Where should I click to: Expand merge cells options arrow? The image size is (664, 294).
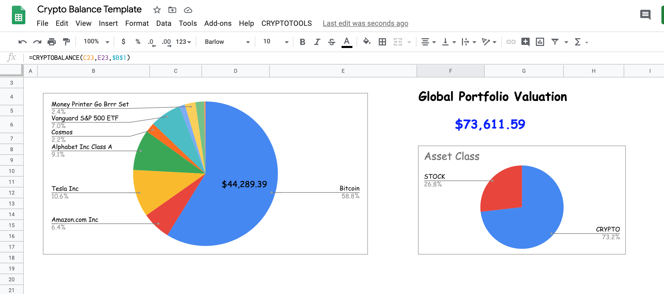pyautogui.click(x=409, y=42)
